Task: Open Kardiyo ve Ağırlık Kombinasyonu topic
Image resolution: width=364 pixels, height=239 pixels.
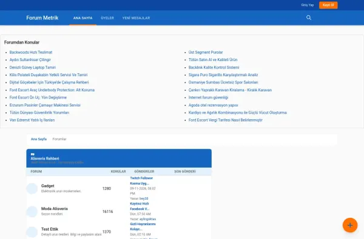Action: tap(237, 113)
